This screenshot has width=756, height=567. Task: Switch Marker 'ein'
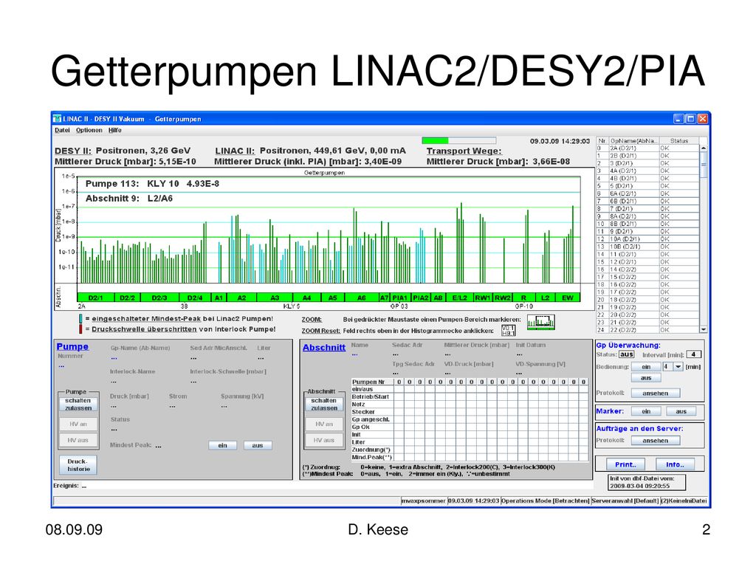coord(646,411)
